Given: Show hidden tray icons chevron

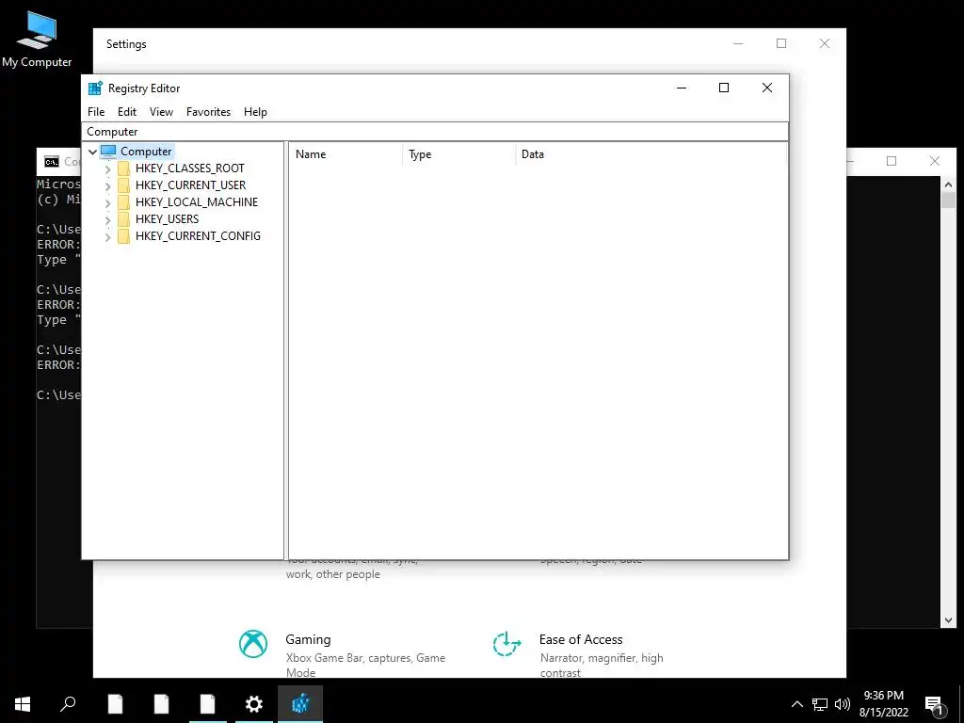Looking at the screenshot, I should click(x=796, y=704).
